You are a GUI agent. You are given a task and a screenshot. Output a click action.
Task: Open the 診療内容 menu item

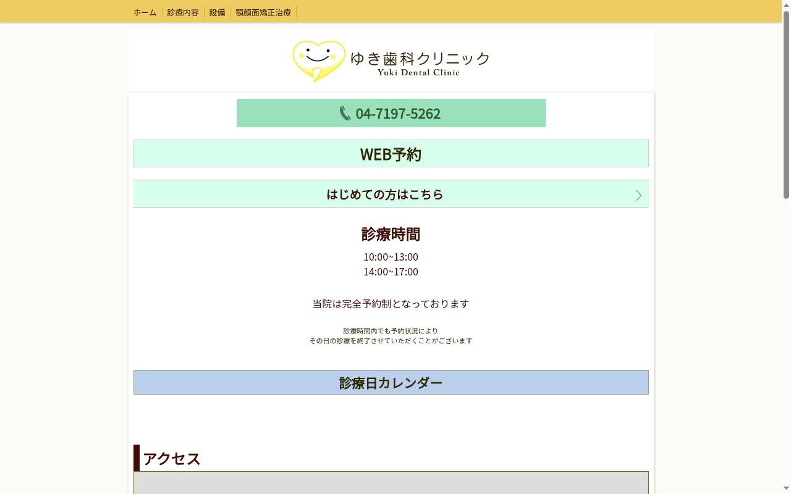(x=183, y=12)
